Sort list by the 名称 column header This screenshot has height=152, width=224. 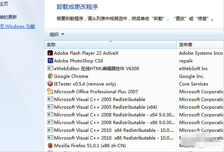(x=111, y=45)
